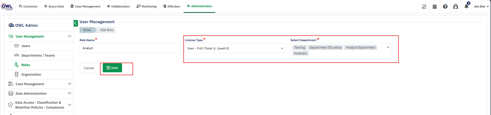Click the OWL Admin heading icon
This screenshot has width=491, height=115.
[11, 25]
